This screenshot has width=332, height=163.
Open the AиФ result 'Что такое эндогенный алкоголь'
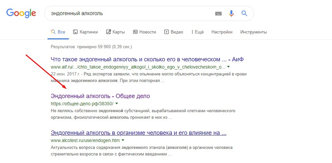[x=147, y=59]
